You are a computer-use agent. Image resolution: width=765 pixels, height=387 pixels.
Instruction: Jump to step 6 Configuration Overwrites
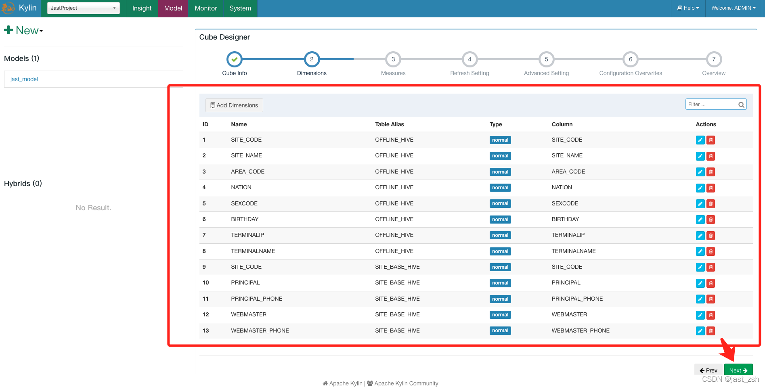click(x=631, y=59)
